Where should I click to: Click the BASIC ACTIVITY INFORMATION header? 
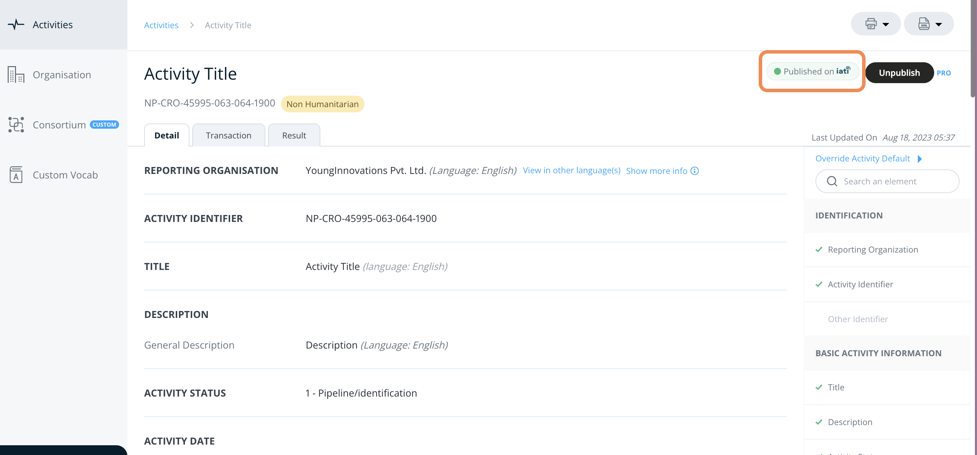click(x=878, y=353)
